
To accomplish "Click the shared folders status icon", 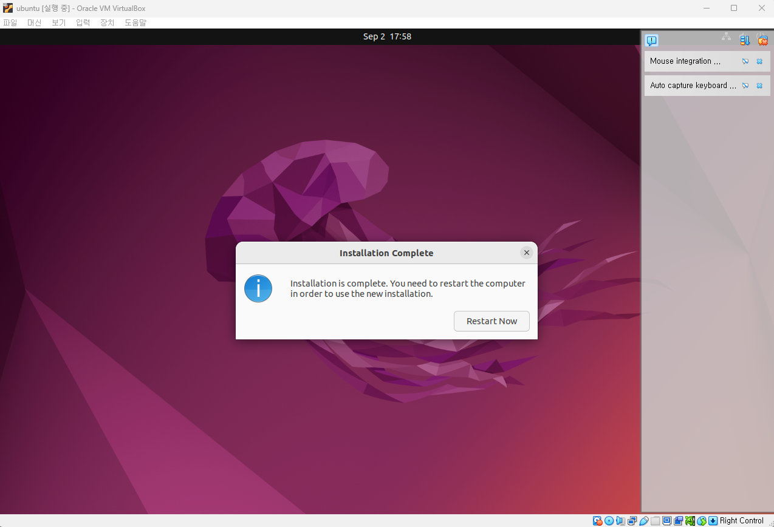I will coord(655,521).
